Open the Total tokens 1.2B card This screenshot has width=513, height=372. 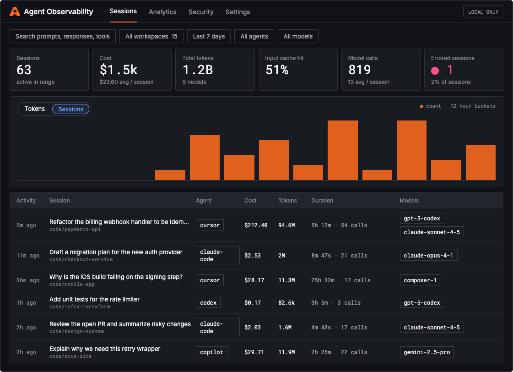[x=215, y=70]
